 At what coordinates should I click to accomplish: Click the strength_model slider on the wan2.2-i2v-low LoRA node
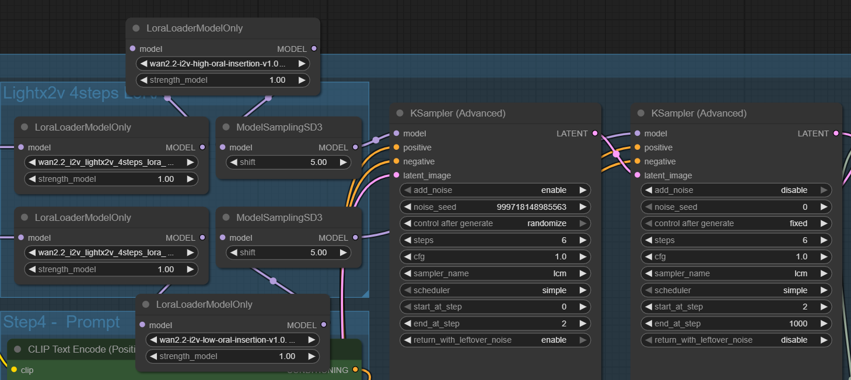coord(233,356)
